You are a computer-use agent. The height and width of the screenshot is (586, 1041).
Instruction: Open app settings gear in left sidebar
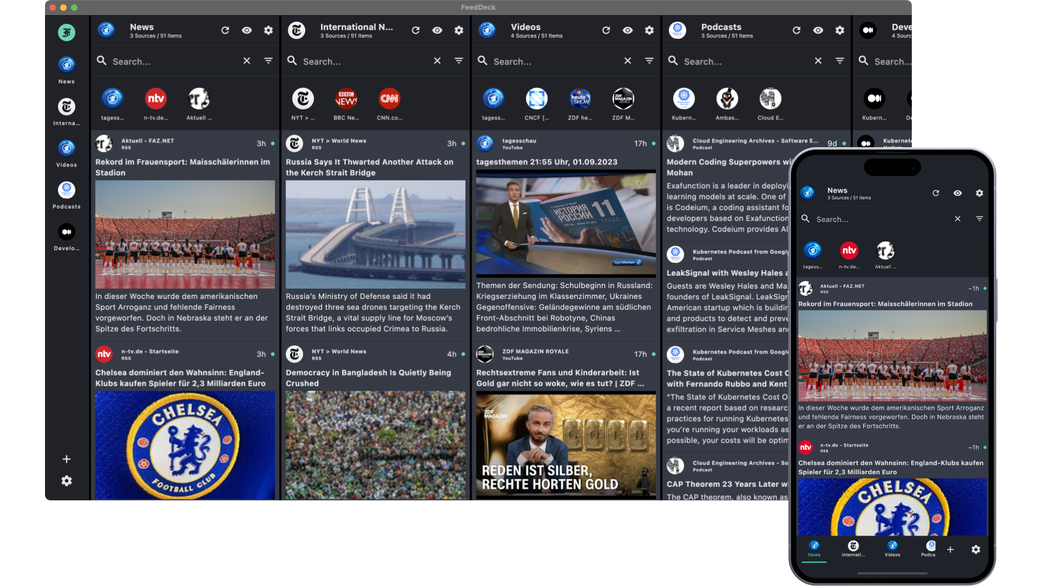[x=67, y=481]
